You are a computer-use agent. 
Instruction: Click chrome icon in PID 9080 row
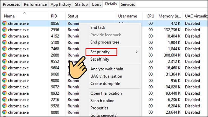coord(4,81)
